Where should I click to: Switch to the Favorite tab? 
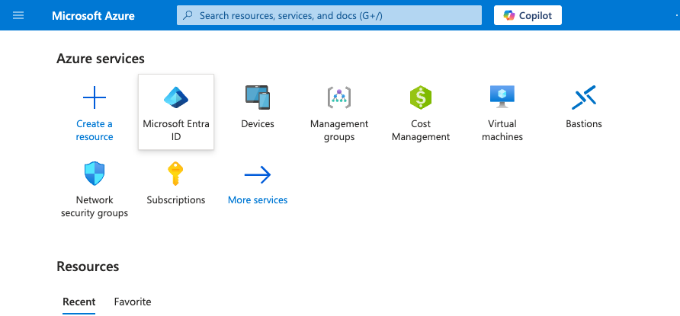(133, 302)
